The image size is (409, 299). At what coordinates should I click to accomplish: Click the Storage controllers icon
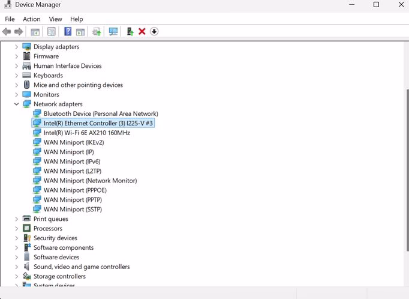pyautogui.click(x=27, y=276)
